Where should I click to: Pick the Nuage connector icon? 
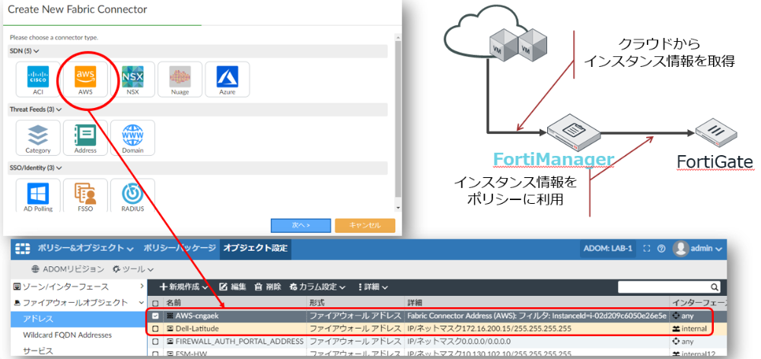[180, 79]
